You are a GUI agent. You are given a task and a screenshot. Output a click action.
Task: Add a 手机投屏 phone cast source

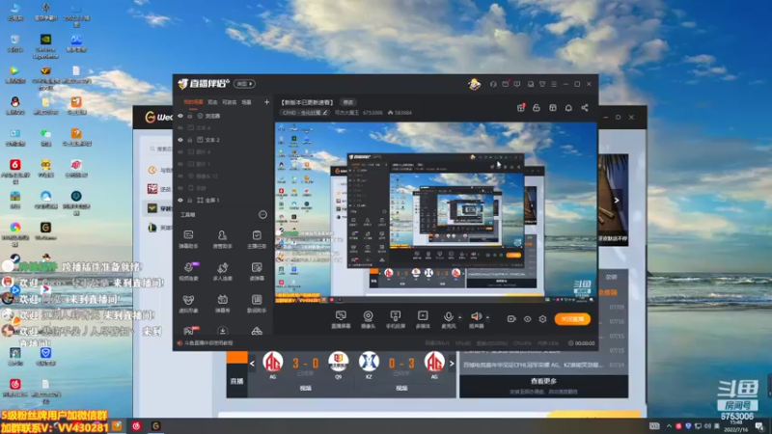coord(396,319)
